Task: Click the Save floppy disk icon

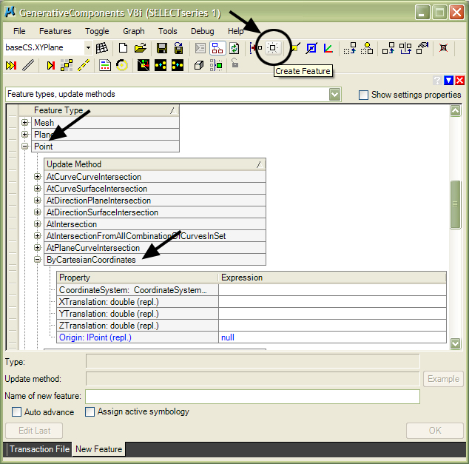Action: click(162, 48)
